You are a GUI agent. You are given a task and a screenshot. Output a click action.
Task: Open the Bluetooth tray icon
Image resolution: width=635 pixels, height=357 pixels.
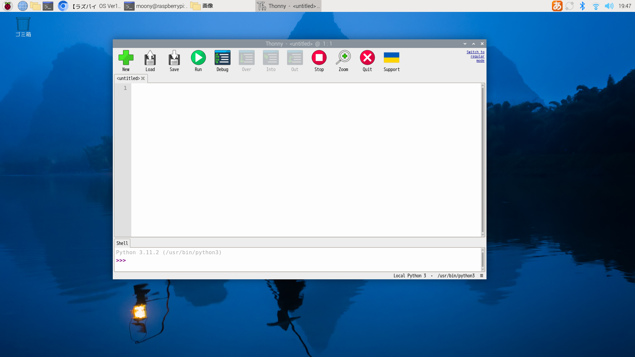pos(582,6)
